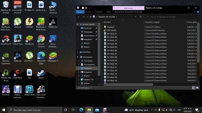Select the PRISM Live desktop icon

tap(53, 23)
